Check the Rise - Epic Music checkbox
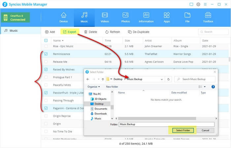 coord(46,46)
